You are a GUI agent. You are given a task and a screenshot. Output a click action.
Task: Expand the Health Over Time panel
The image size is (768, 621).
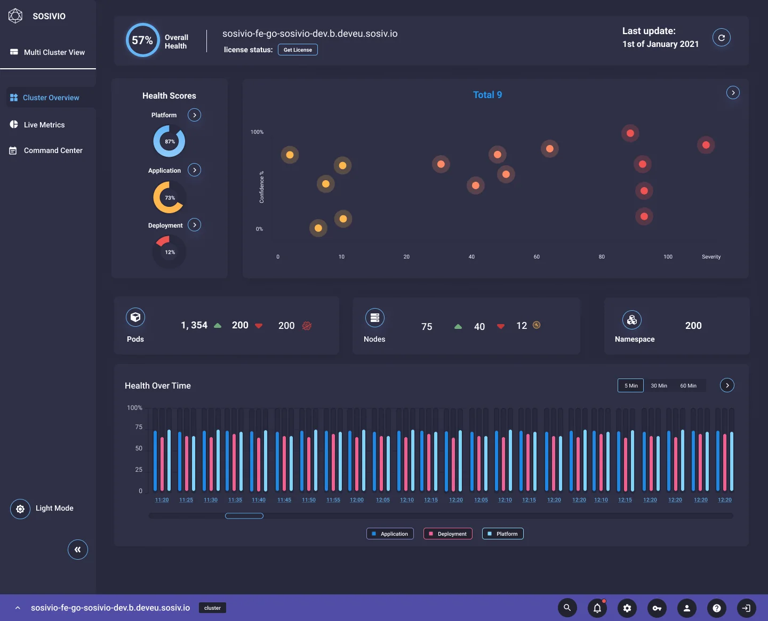[x=727, y=385]
